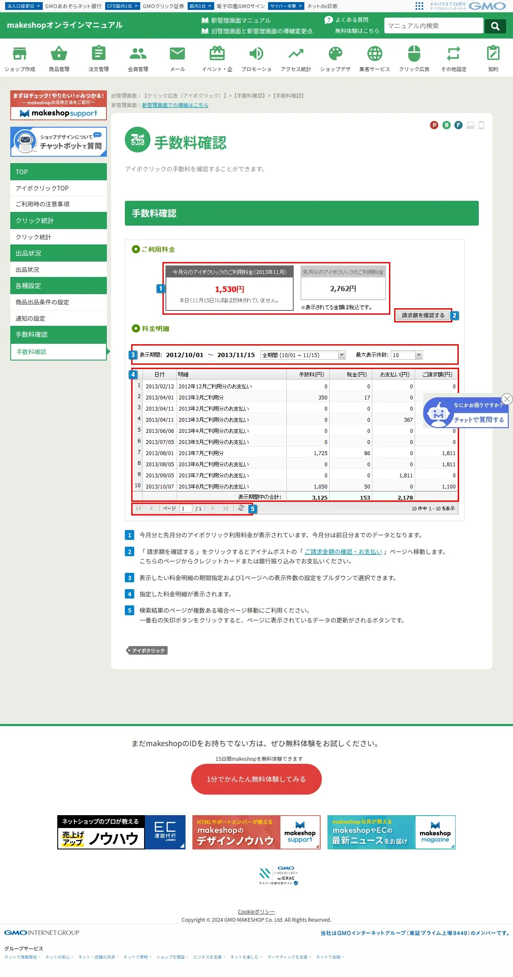Open the ご請求金額の確認・お支払い link
The height and width of the screenshot is (977, 513).
click(343, 552)
